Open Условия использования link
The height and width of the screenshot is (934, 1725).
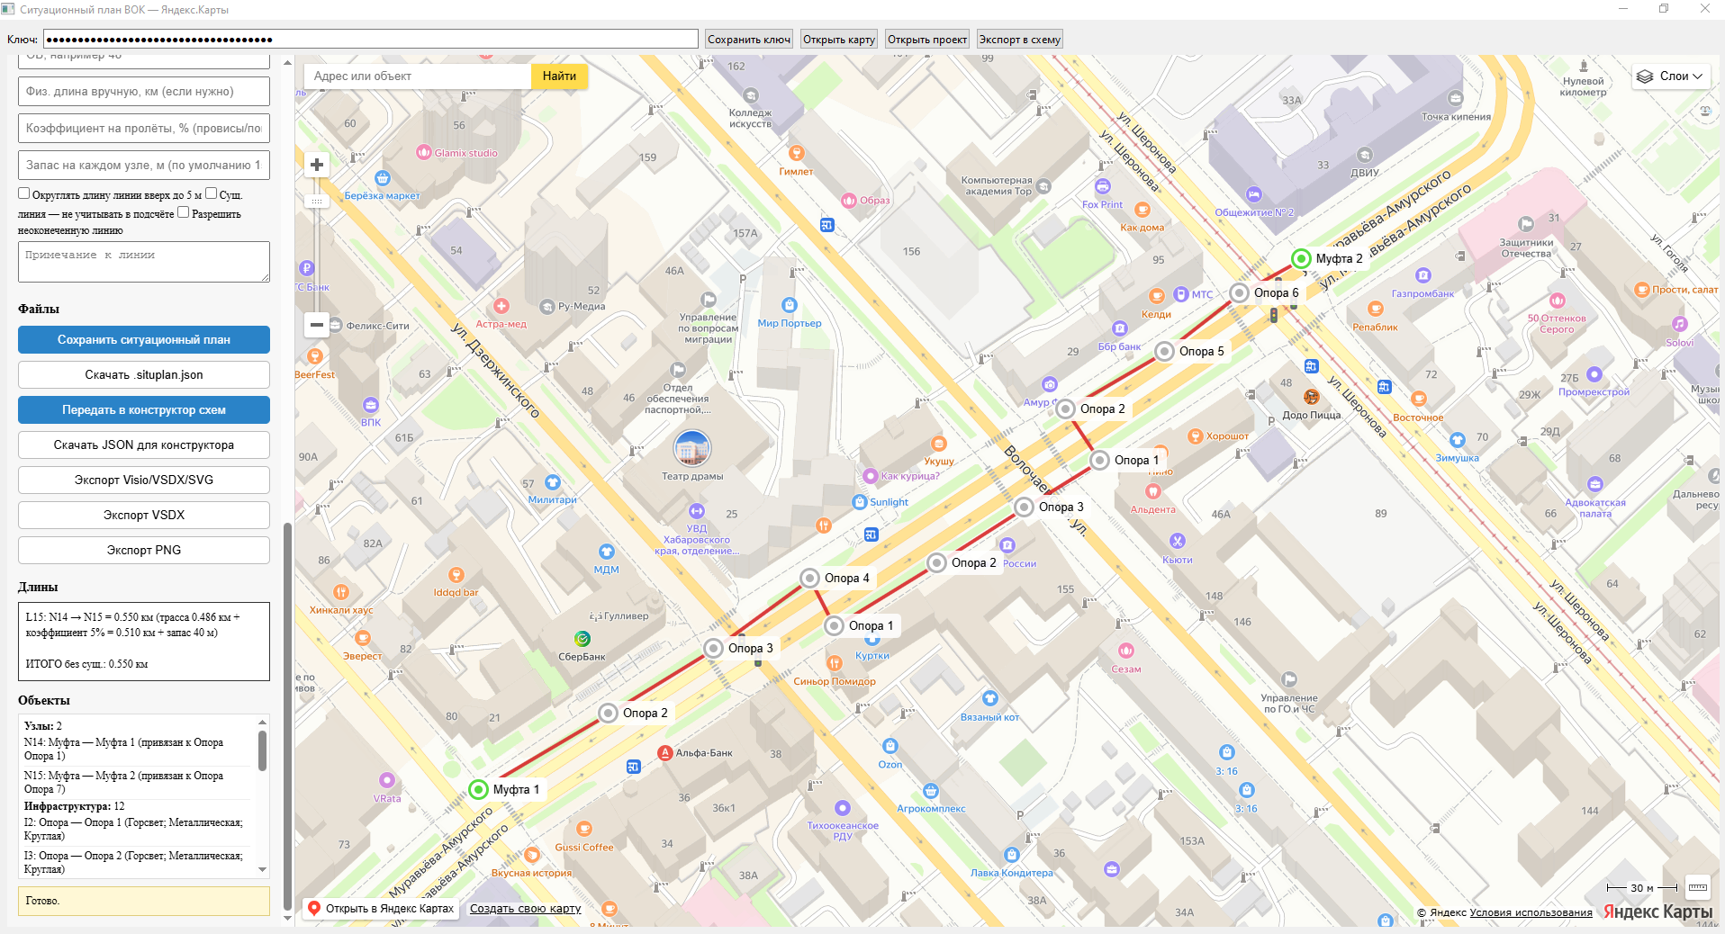point(1531,912)
